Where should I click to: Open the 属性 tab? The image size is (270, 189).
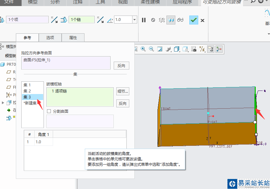click(x=73, y=38)
